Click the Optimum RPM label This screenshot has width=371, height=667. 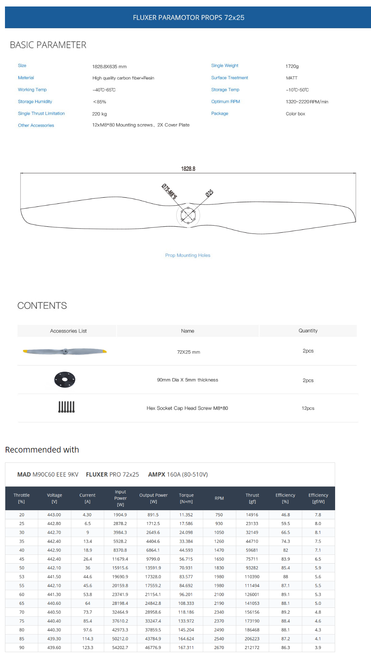tap(226, 101)
